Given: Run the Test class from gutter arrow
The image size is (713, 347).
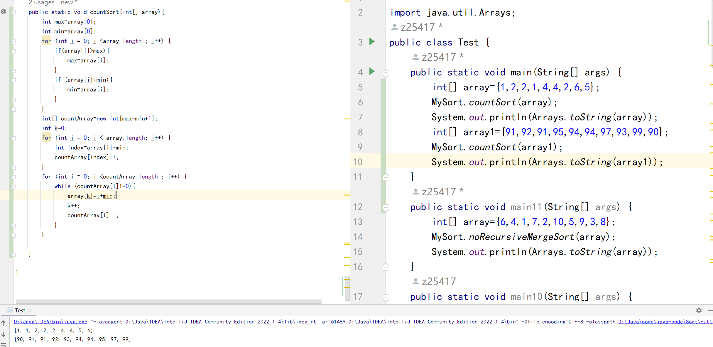Looking at the screenshot, I should 372,42.
